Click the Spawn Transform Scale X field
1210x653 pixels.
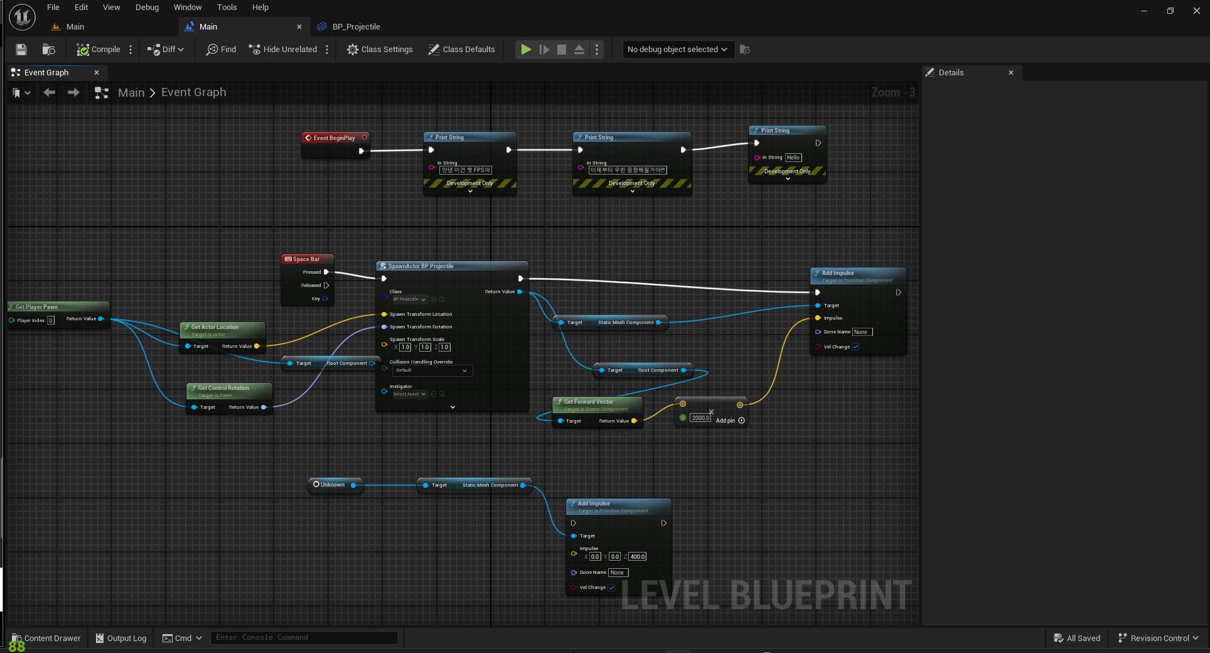point(405,347)
